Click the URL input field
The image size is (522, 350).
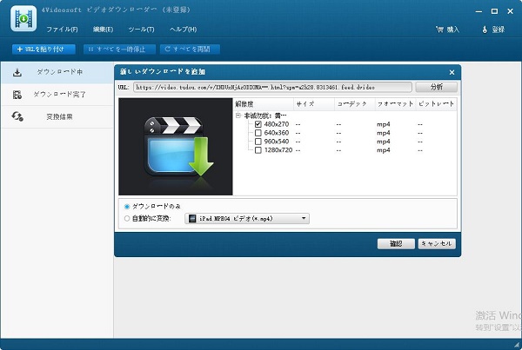pos(272,87)
